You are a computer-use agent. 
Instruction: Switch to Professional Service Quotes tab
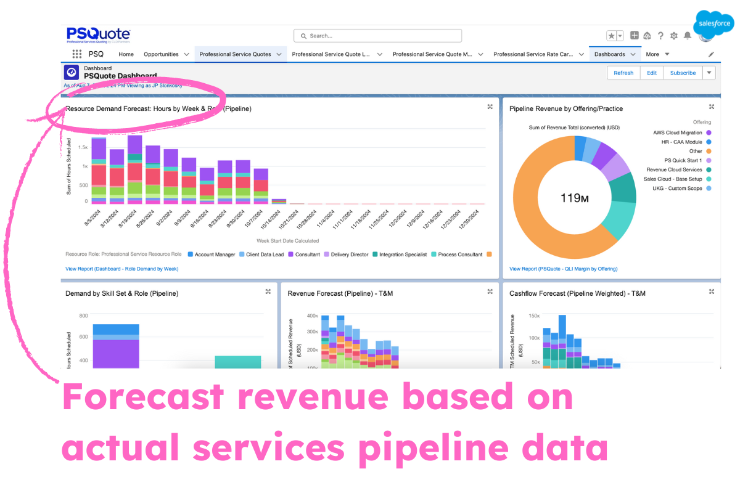click(x=235, y=54)
